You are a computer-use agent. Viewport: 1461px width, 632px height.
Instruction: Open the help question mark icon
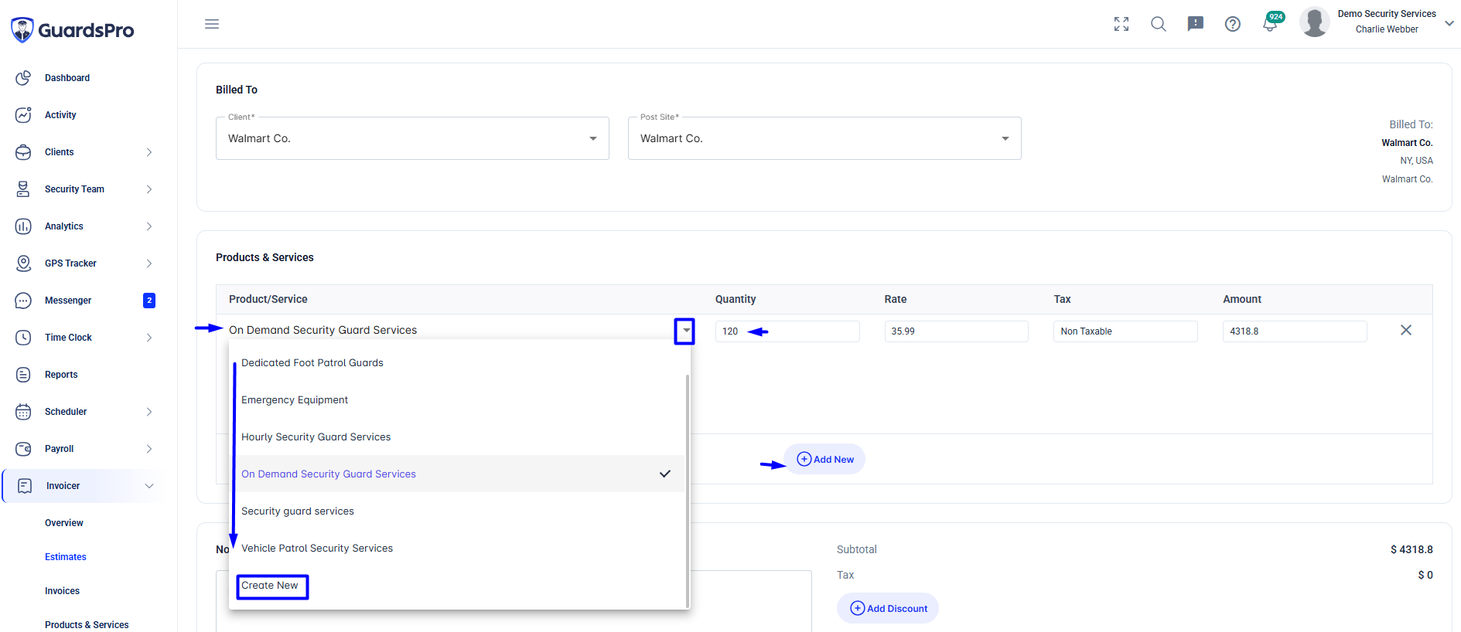[x=1233, y=24]
